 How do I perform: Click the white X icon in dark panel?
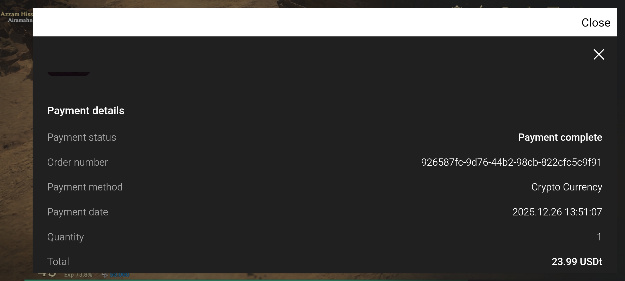(599, 54)
